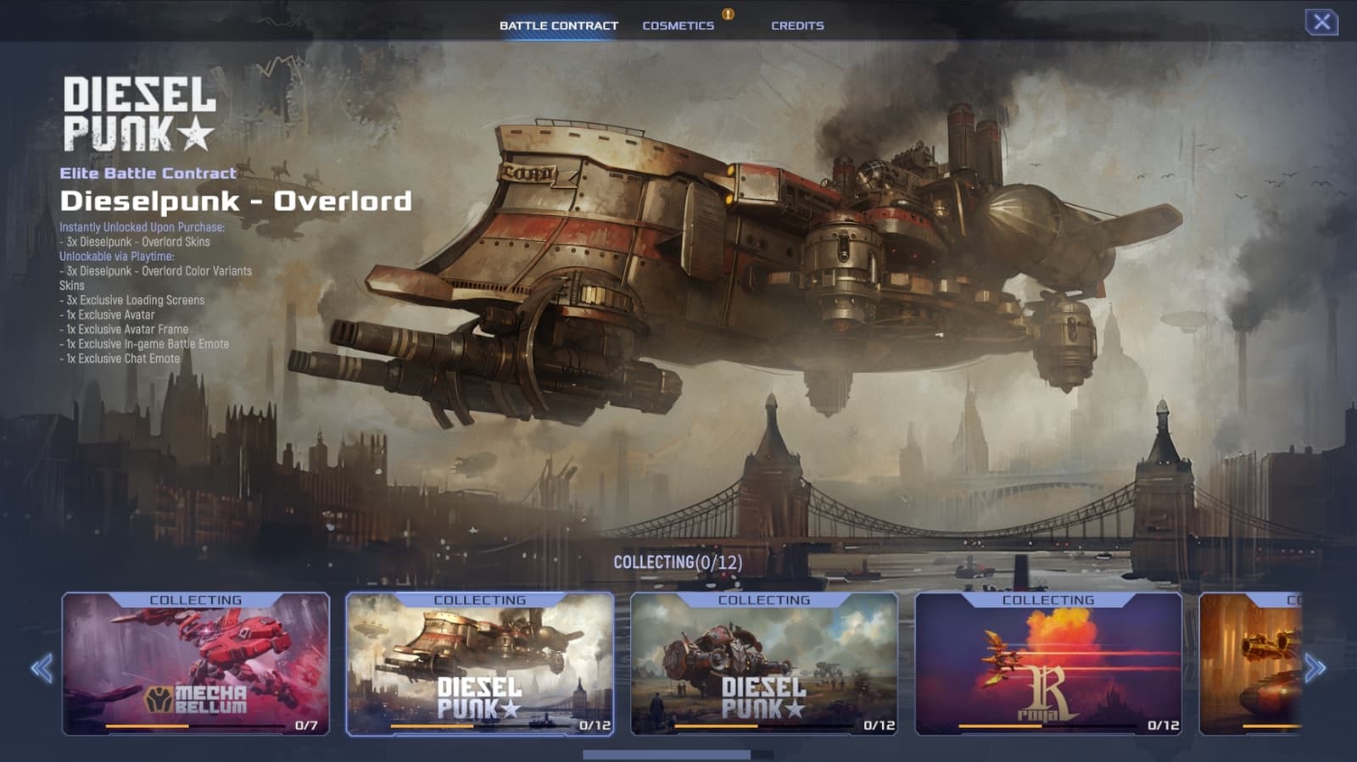Close the battle contract screen
1357x762 pixels.
coord(1321,22)
